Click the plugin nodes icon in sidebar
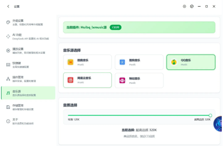223x146 pixels. pos(8,79)
